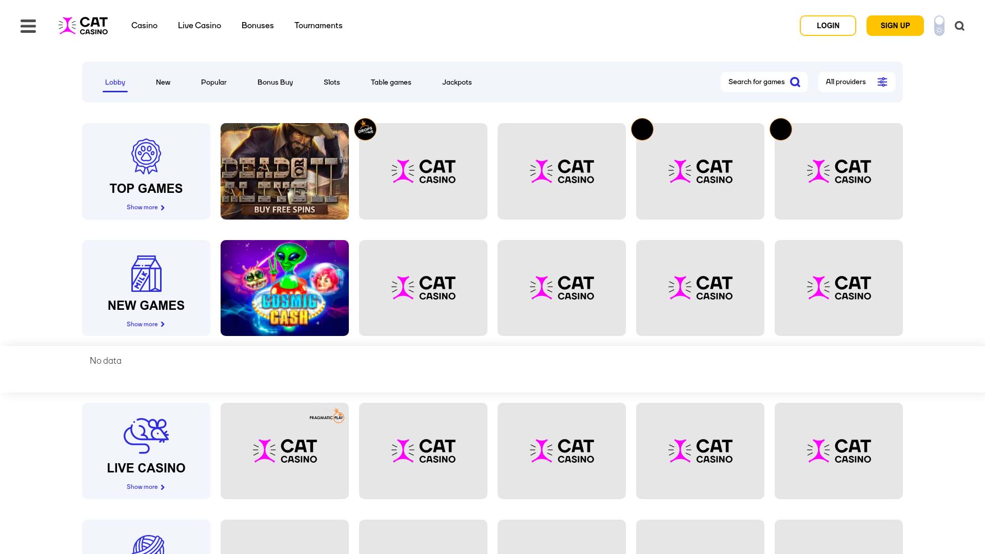Open the Cosmic Cash game thumbnail
The width and height of the screenshot is (985, 554).
pos(284,287)
